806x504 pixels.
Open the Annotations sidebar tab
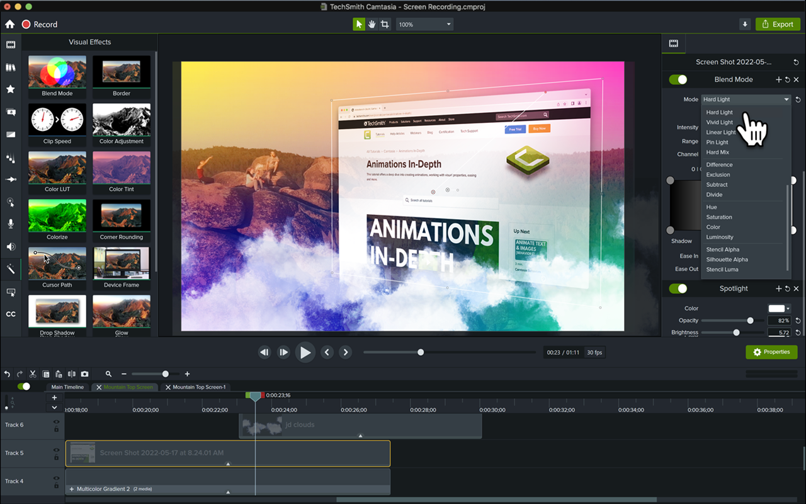[11, 112]
